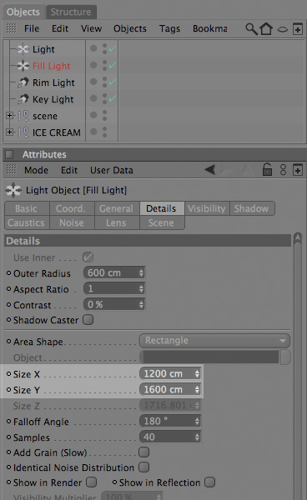The width and height of the screenshot is (307, 500).
Task: Click the back arrow in Attributes manager
Action: [210, 170]
